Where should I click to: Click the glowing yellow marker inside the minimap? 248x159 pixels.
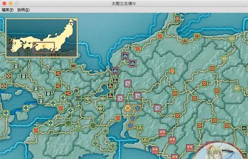44,46
